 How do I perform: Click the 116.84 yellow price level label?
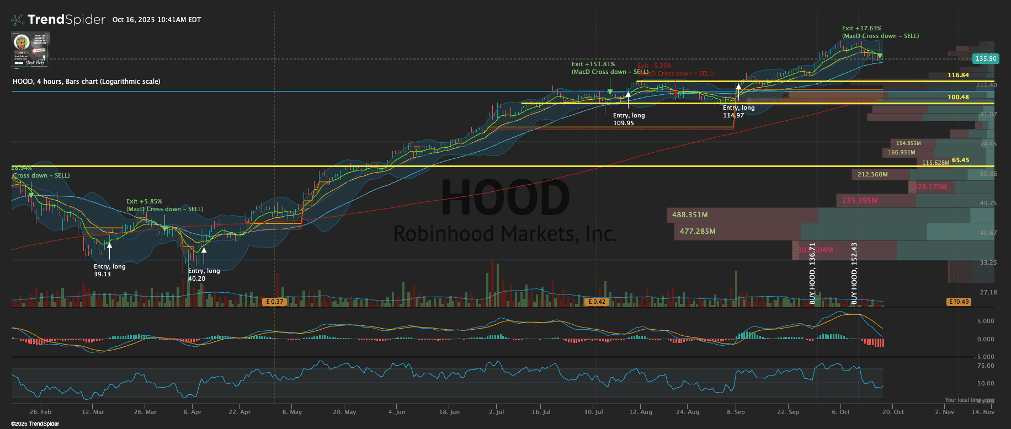[958, 75]
